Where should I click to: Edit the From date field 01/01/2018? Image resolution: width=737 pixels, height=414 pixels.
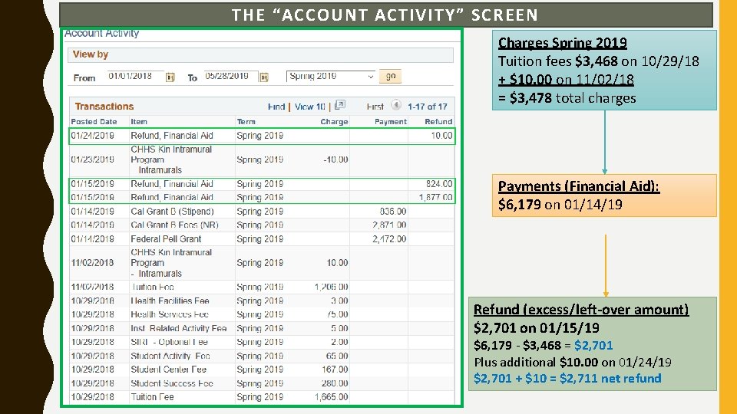coord(135,76)
